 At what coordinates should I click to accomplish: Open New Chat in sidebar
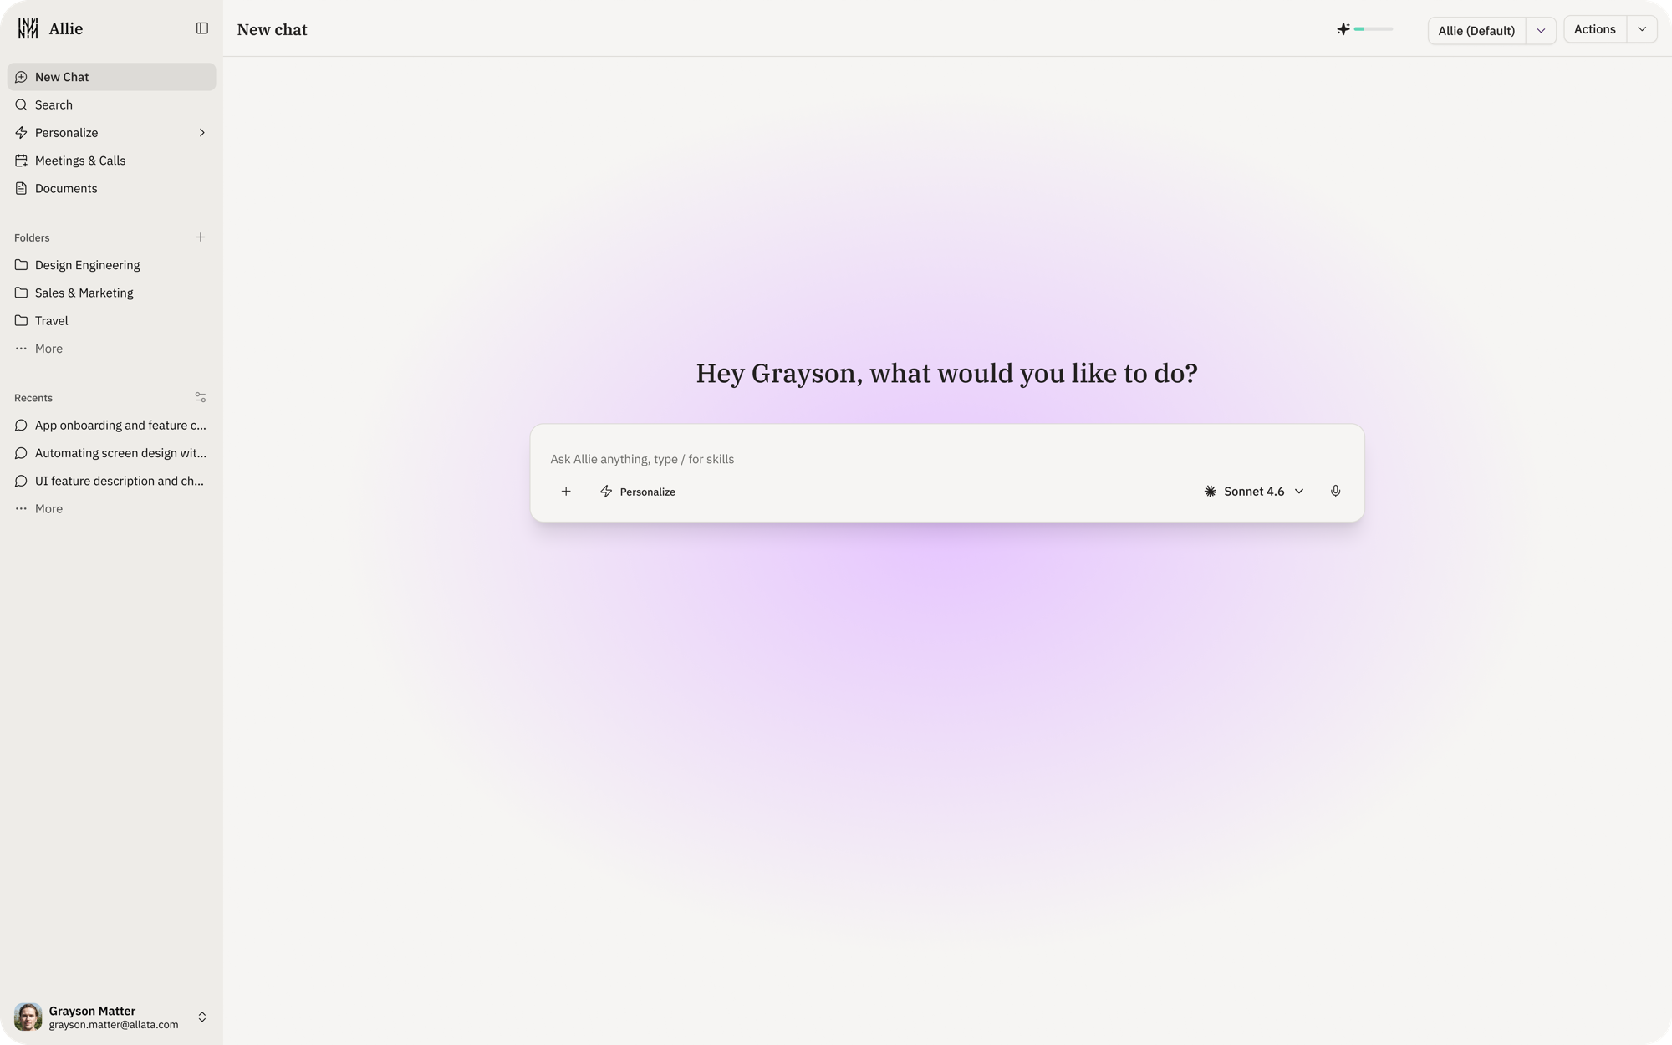[111, 77]
